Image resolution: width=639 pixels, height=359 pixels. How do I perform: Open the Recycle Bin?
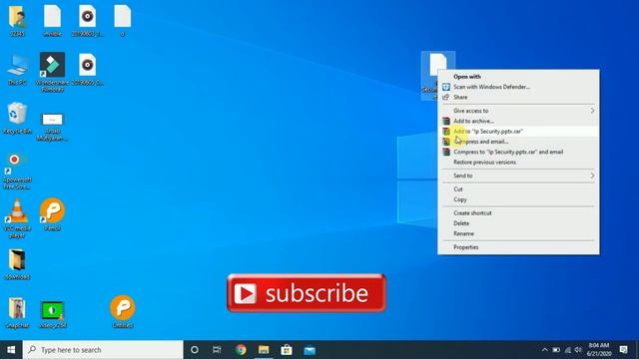click(17, 114)
